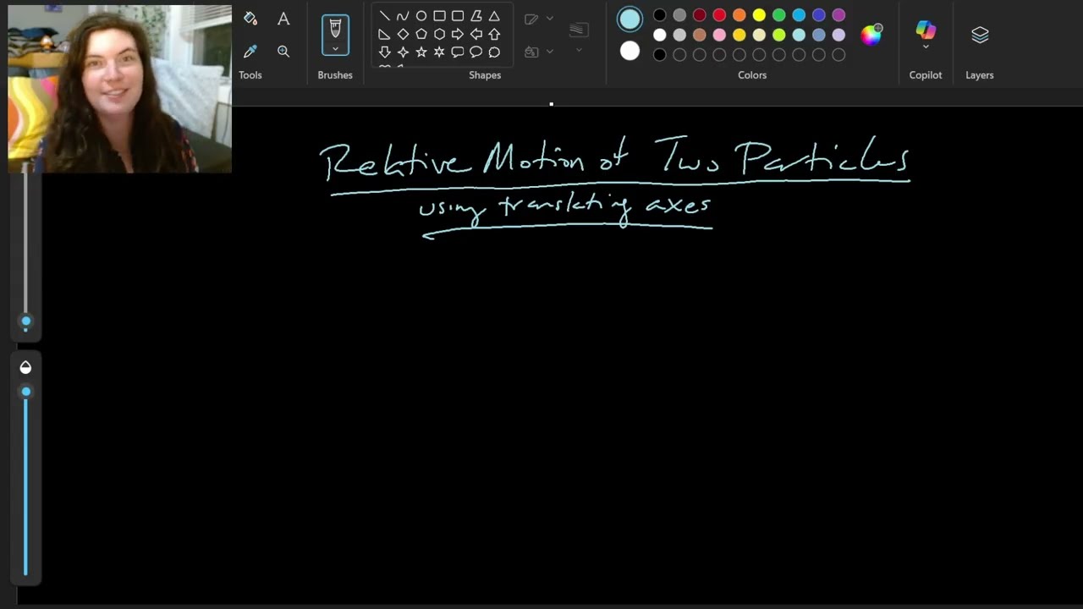Select the Five-point star shape

421,52
